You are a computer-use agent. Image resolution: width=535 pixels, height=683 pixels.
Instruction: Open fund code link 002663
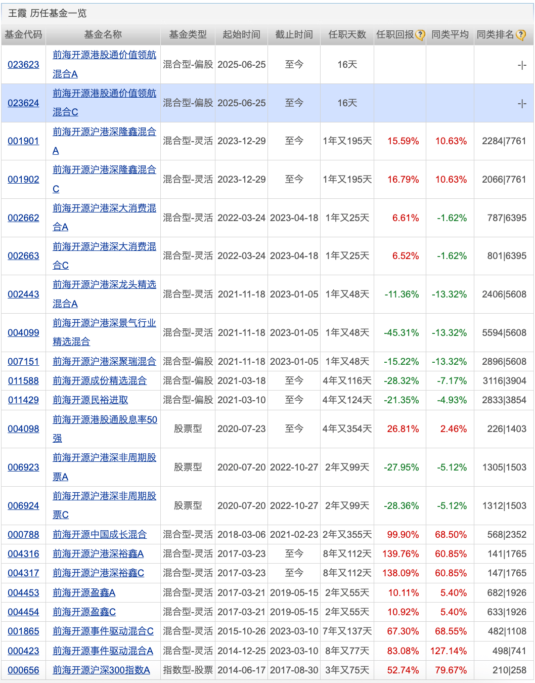[23, 255]
